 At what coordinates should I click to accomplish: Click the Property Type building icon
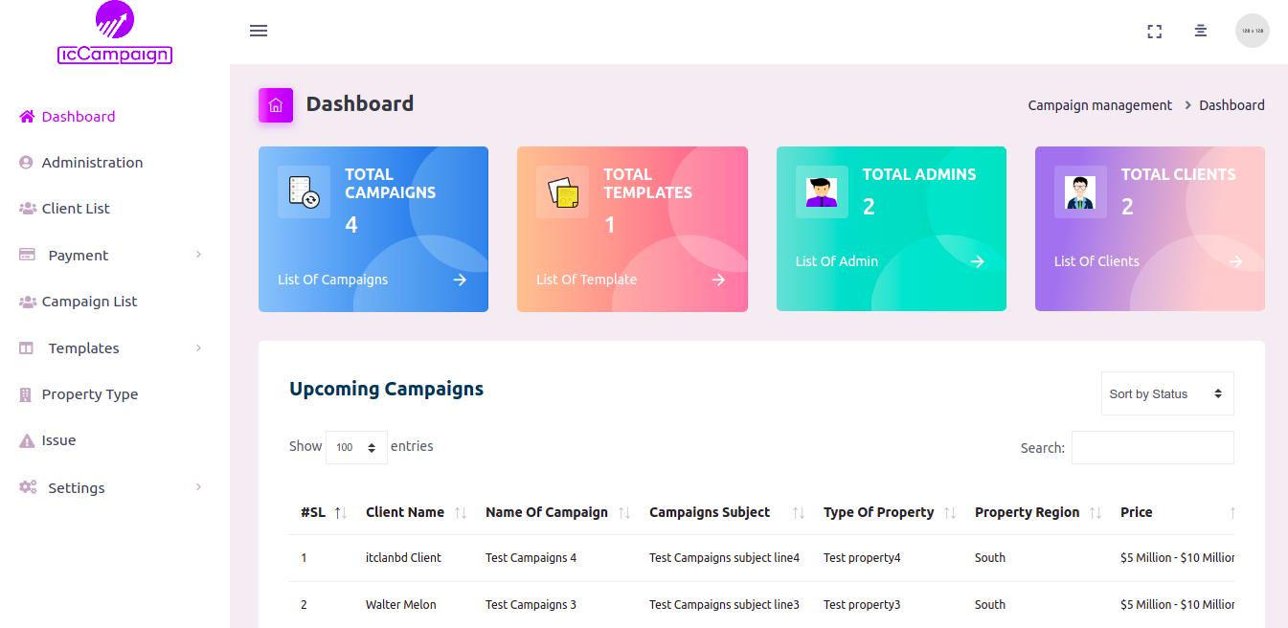pos(26,394)
